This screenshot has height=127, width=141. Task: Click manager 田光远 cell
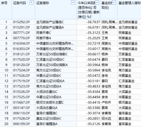106,118
